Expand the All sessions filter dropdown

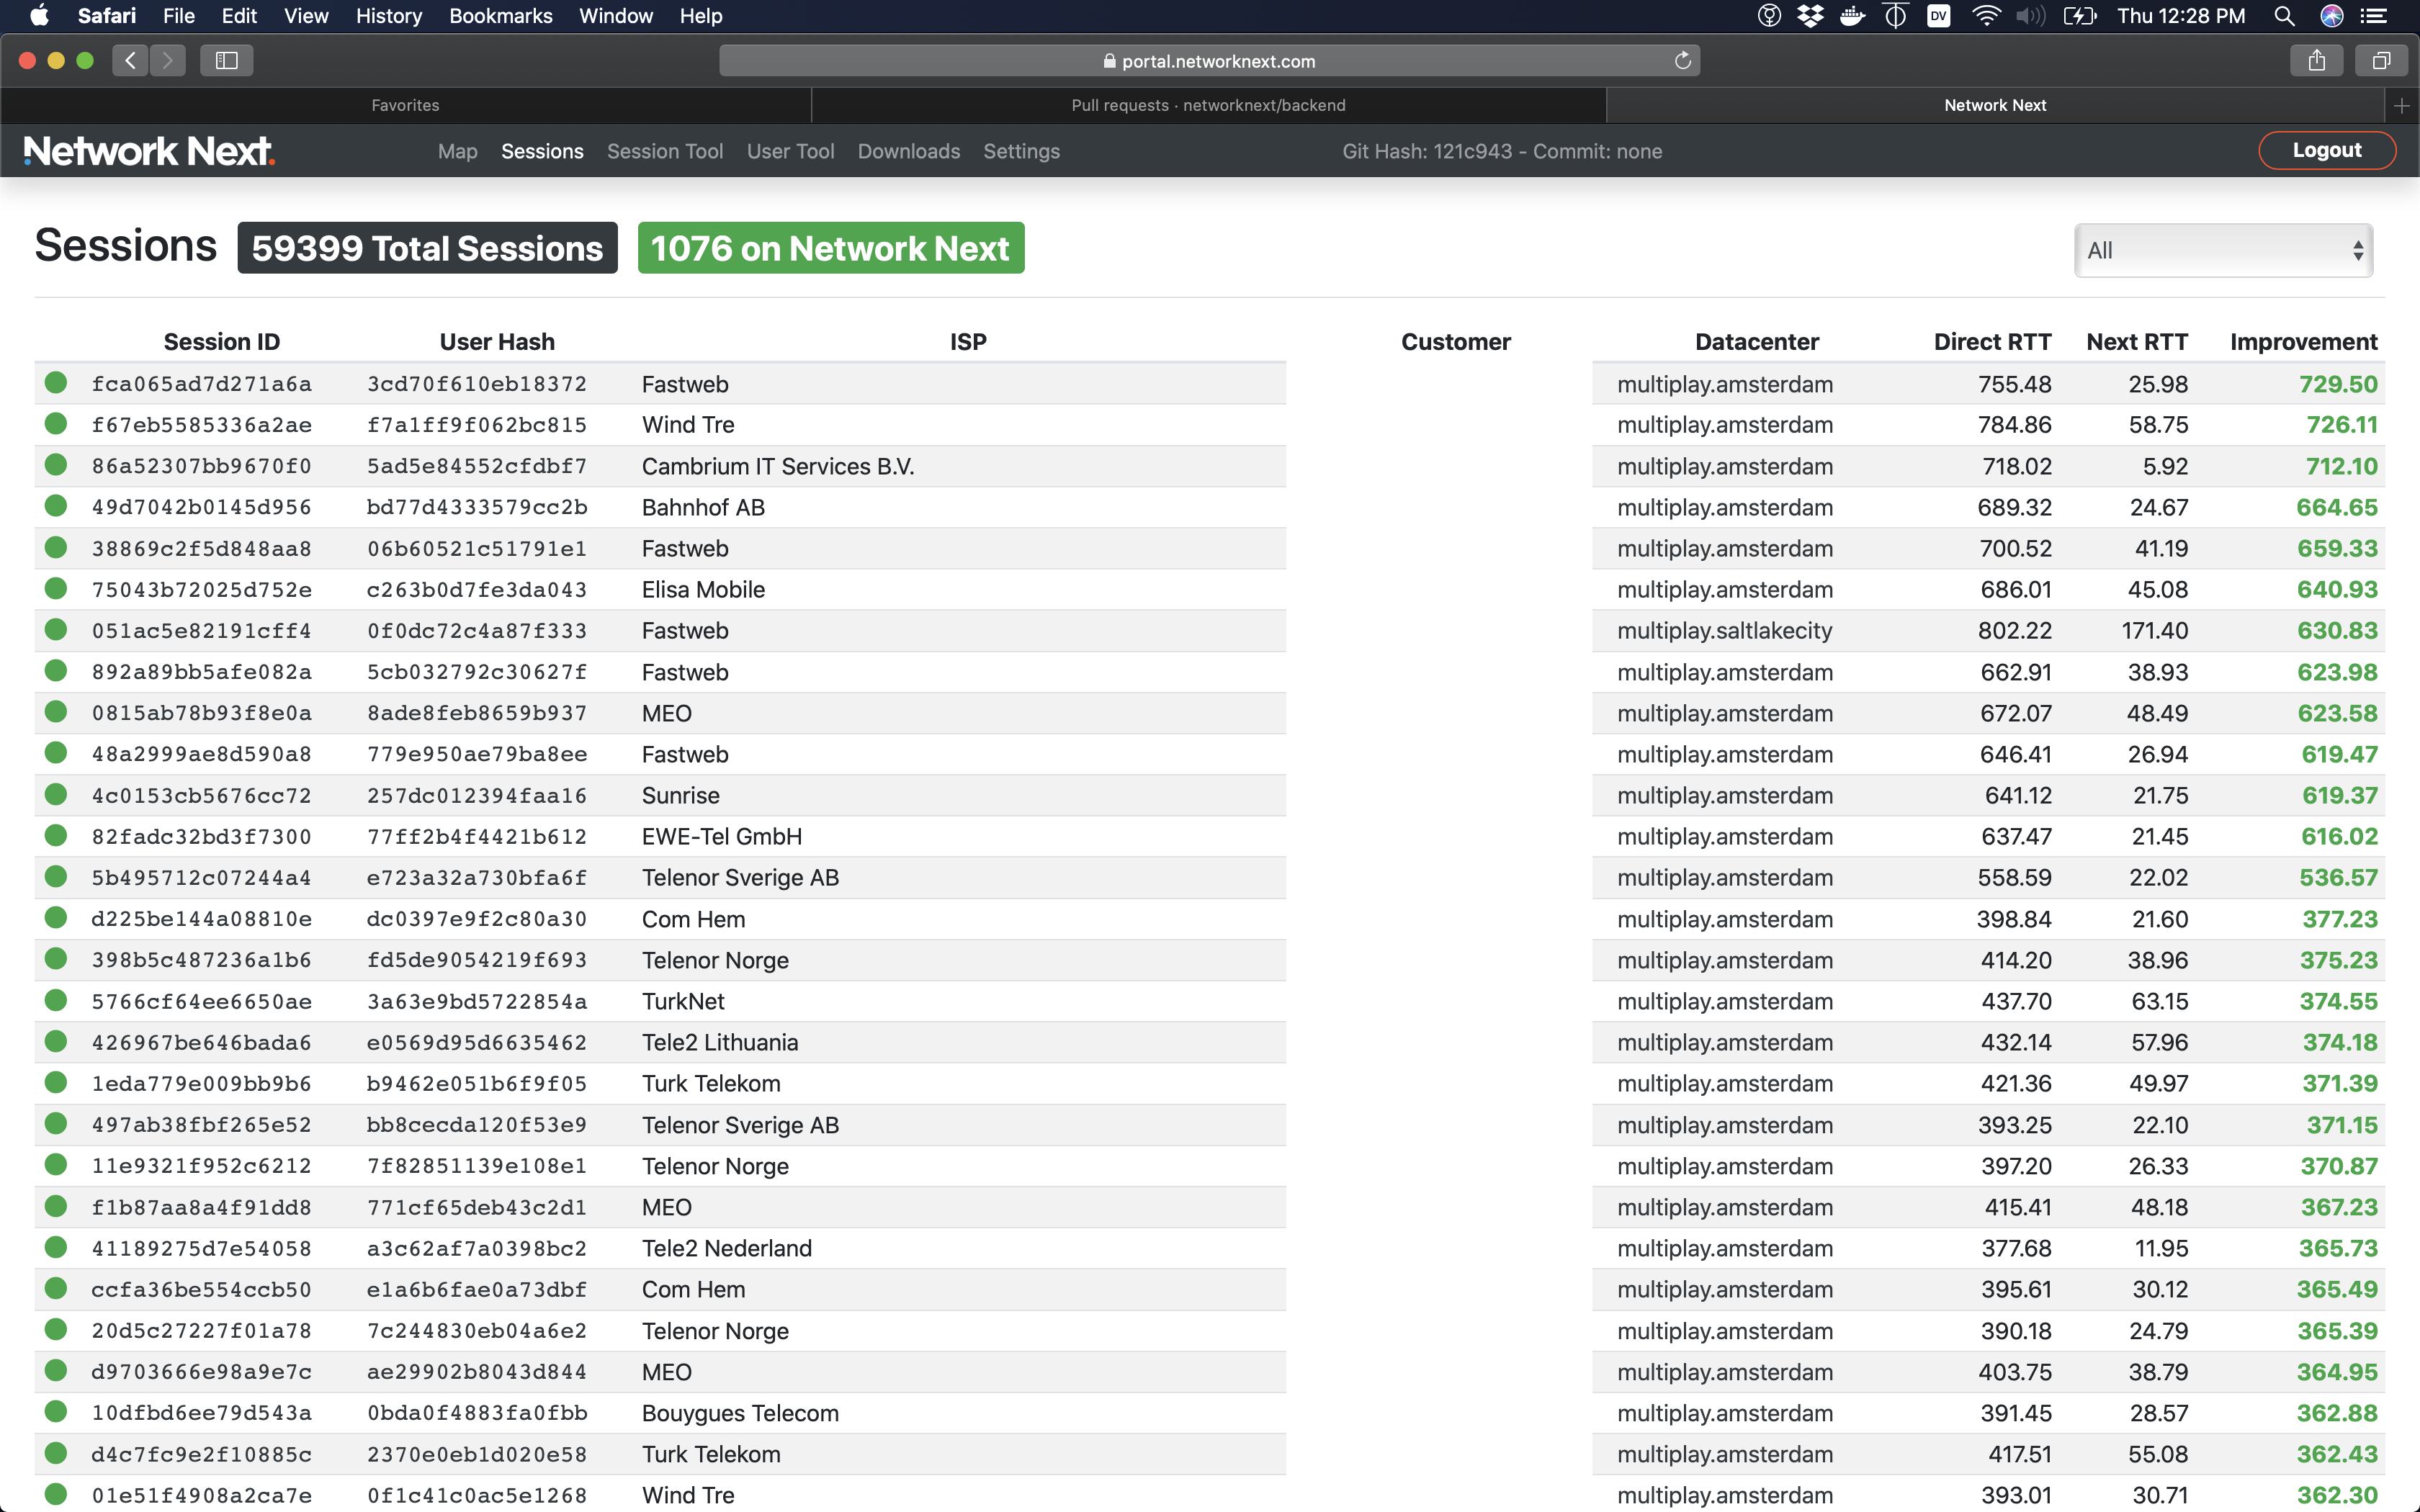point(2226,249)
